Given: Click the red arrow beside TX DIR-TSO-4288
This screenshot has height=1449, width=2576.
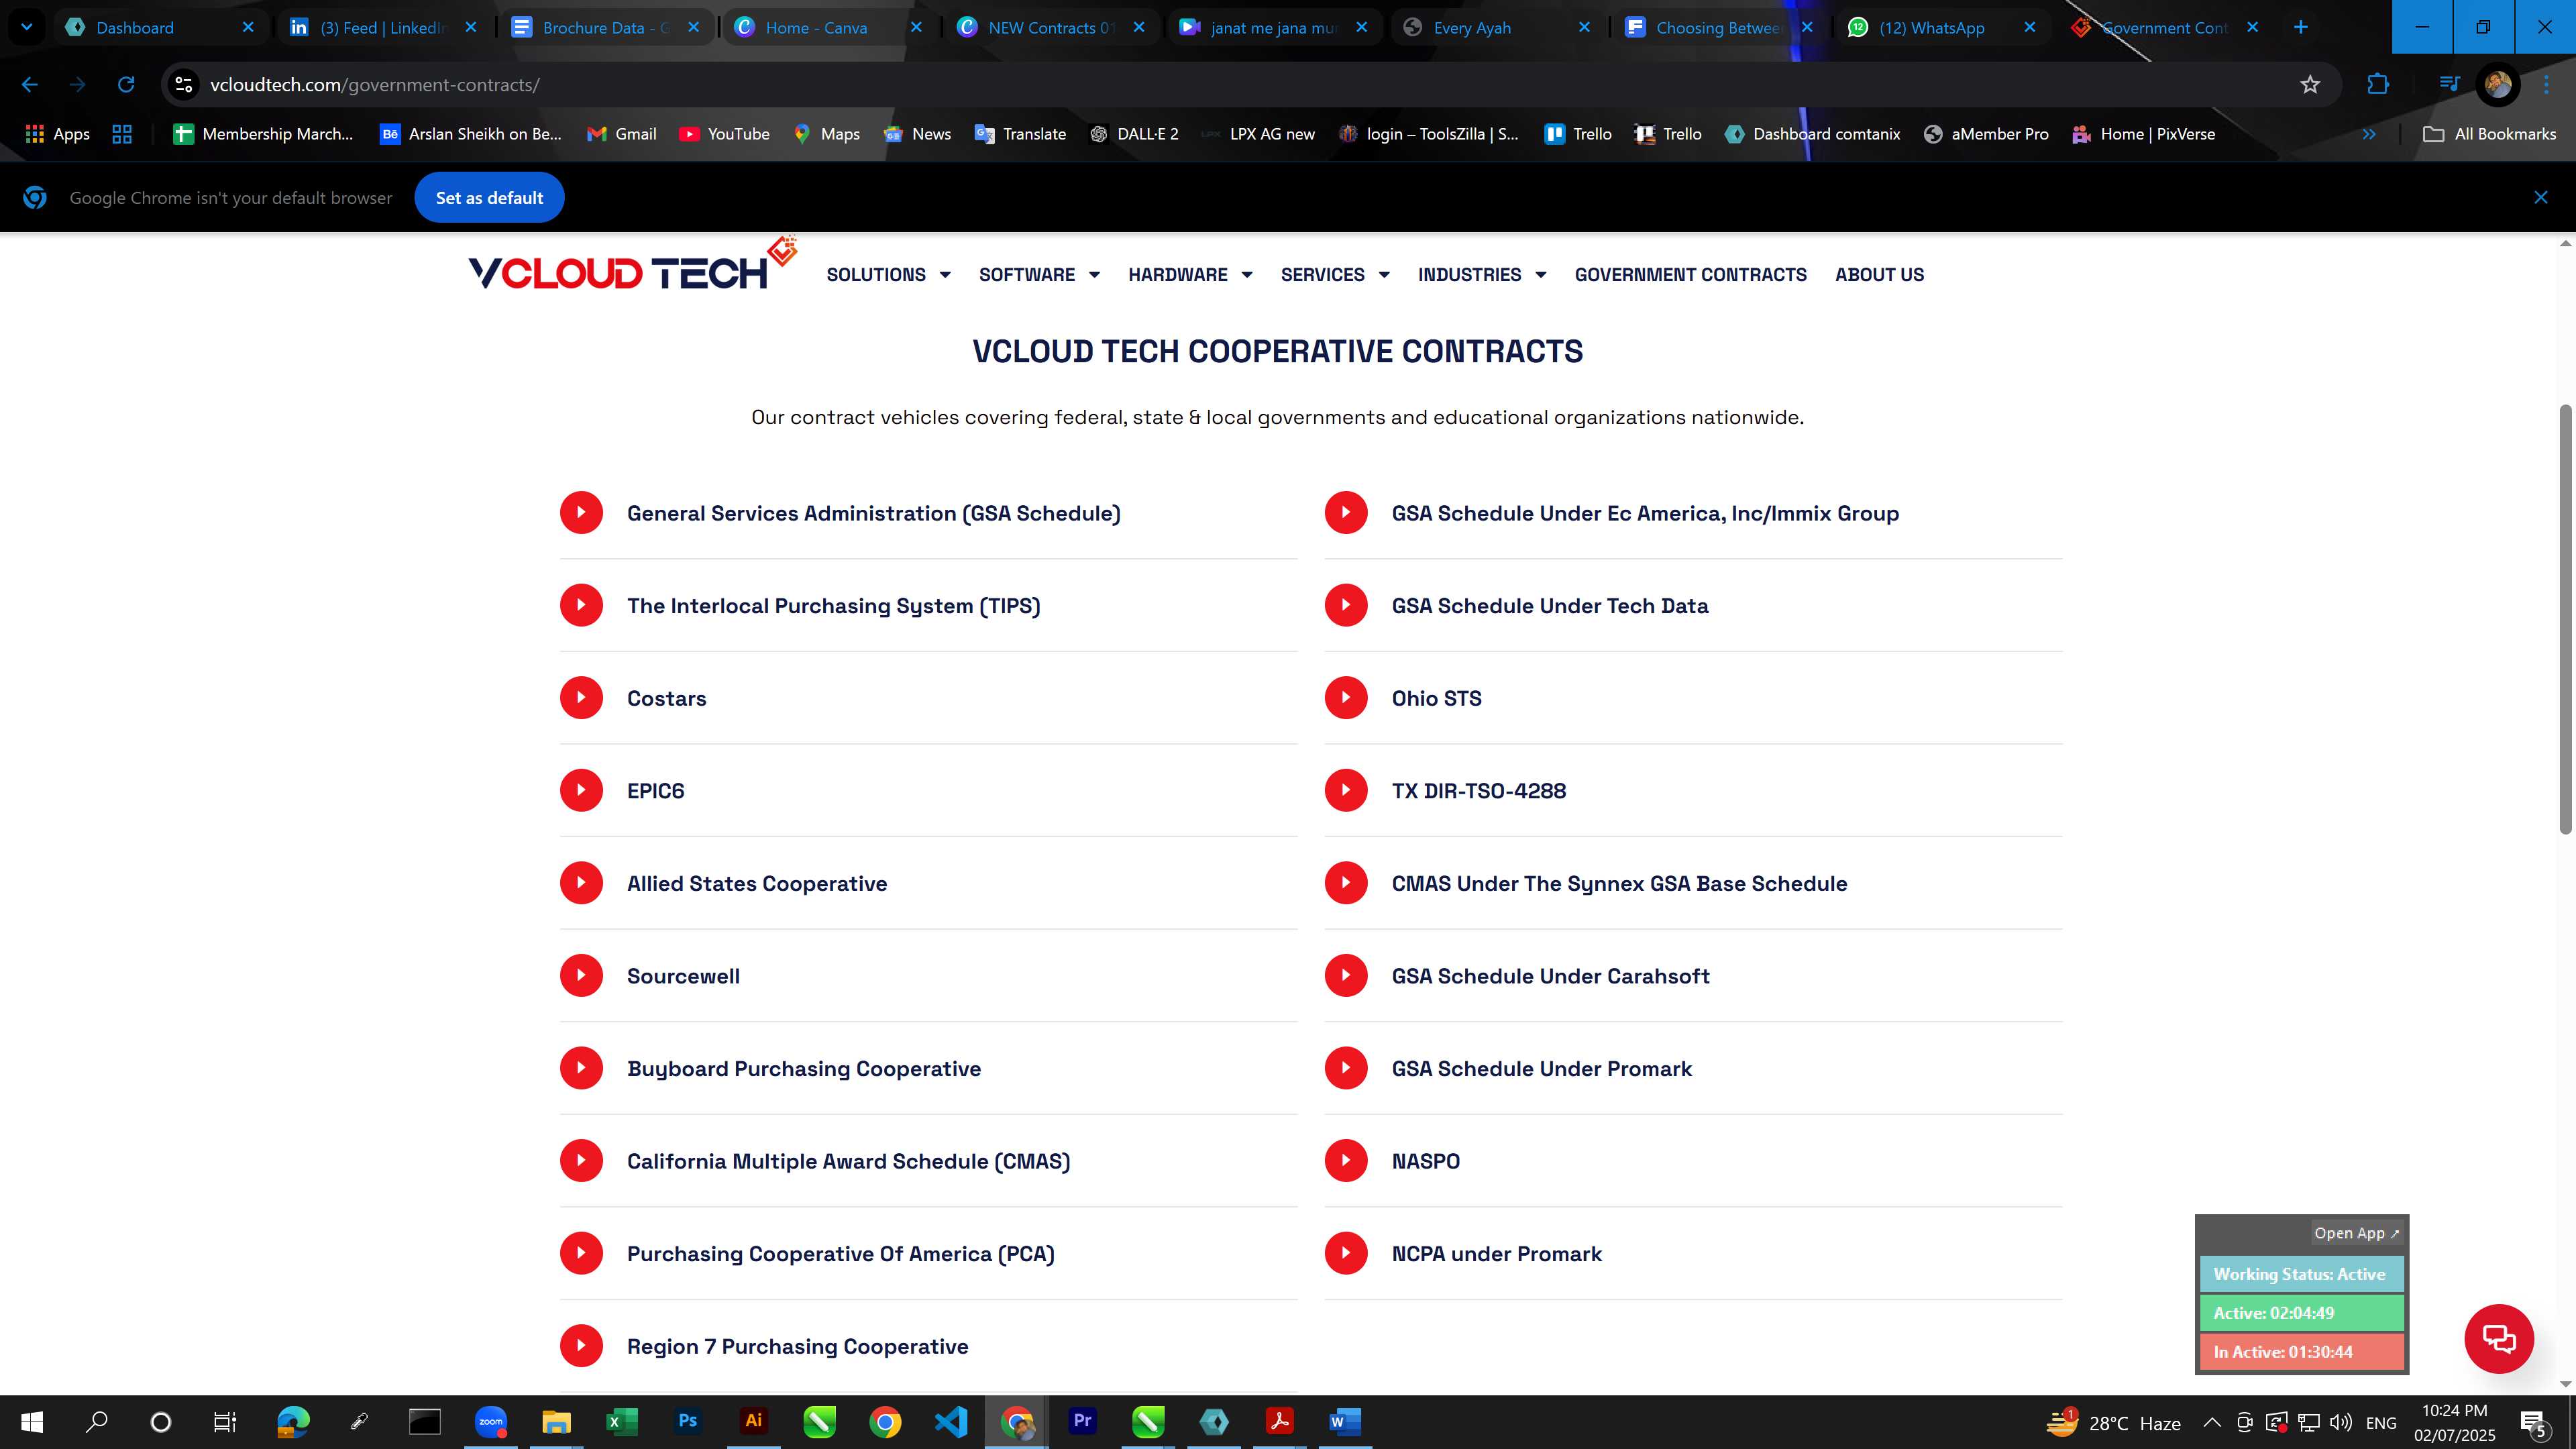Looking at the screenshot, I should (1346, 790).
